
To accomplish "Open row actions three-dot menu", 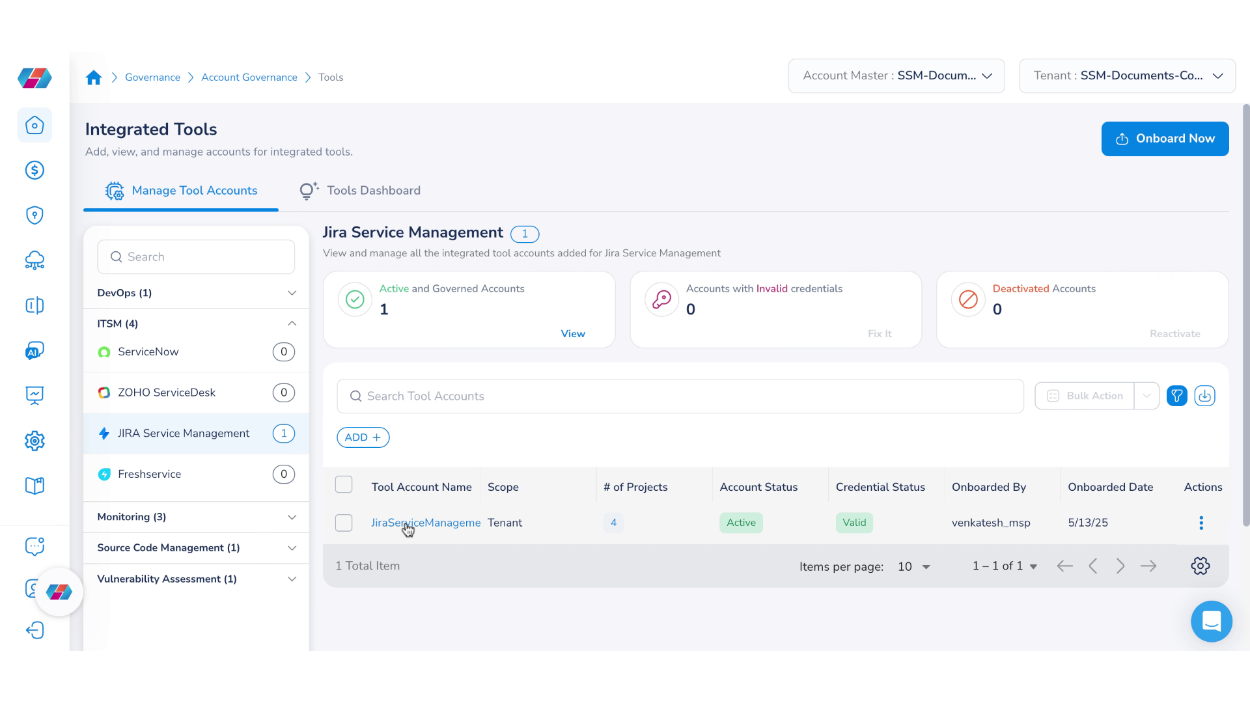I will pyautogui.click(x=1201, y=523).
